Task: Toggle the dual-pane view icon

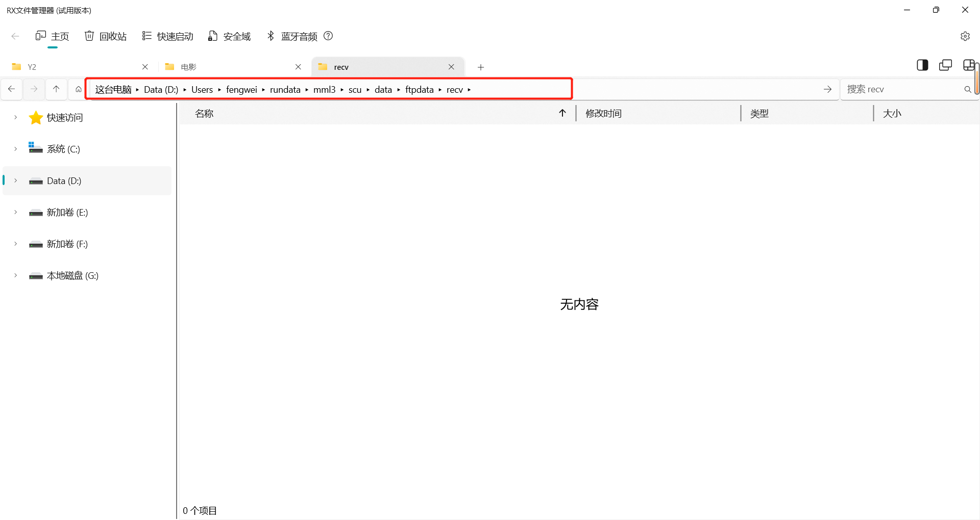Action: tap(922, 65)
